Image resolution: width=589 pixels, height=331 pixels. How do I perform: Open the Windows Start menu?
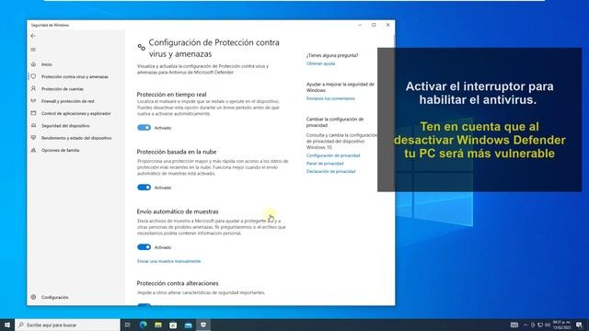pyautogui.click(x=7, y=325)
